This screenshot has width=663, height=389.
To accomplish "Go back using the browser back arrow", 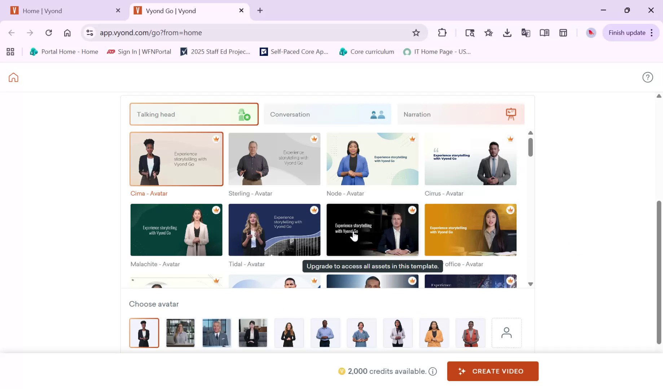I will 11,32.
